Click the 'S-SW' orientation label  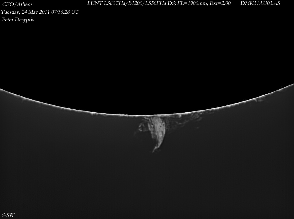click(x=8, y=215)
